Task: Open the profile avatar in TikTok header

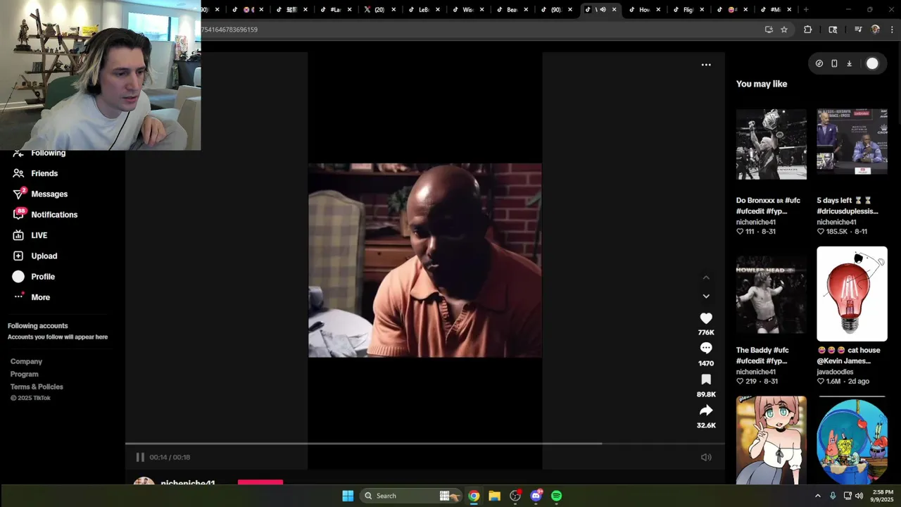Action: pyautogui.click(x=872, y=63)
